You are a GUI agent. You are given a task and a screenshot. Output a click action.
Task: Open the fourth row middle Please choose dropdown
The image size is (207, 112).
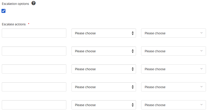(103, 87)
